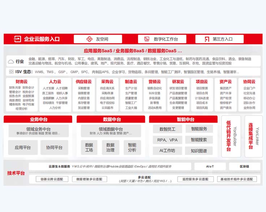
Task: Click 经营分析 under 财务云
Action: coord(22,109)
